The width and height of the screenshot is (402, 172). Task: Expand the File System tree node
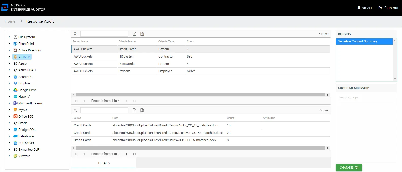tap(9, 37)
